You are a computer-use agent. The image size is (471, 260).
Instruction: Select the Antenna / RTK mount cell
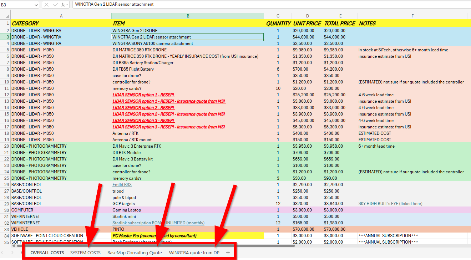pyautogui.click(x=188, y=139)
